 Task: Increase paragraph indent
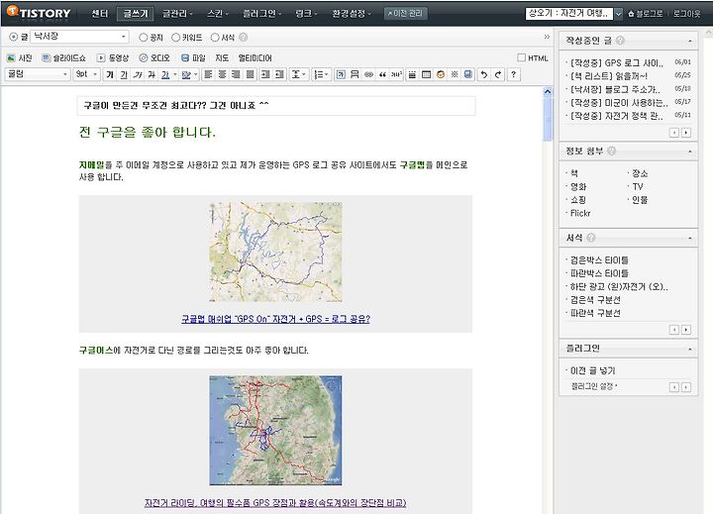(265, 74)
